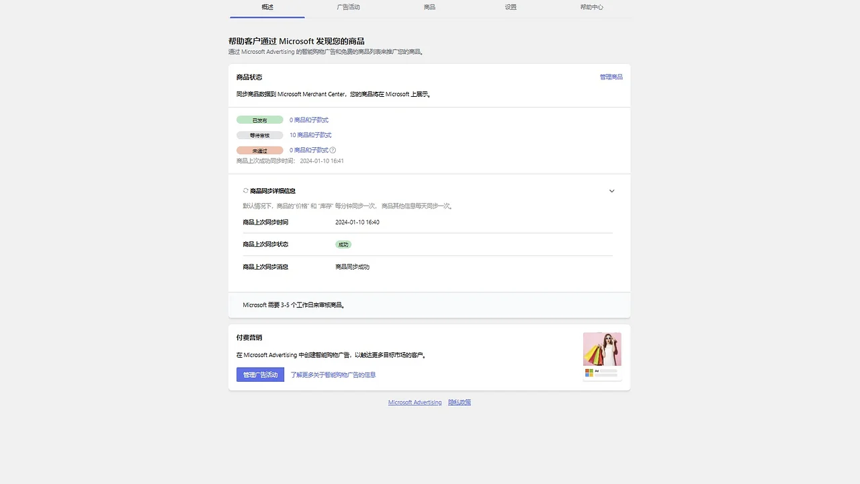Open 0 商品和子款式 link beside 未通过
Image resolution: width=860 pixels, height=484 pixels.
(309, 151)
